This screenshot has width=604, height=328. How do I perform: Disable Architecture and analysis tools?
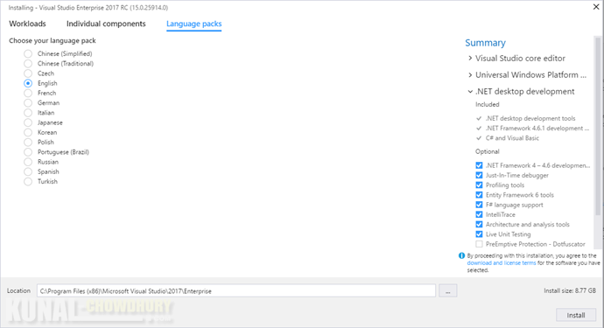(479, 224)
